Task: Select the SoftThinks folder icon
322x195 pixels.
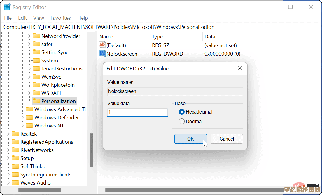Action: pos(15,166)
